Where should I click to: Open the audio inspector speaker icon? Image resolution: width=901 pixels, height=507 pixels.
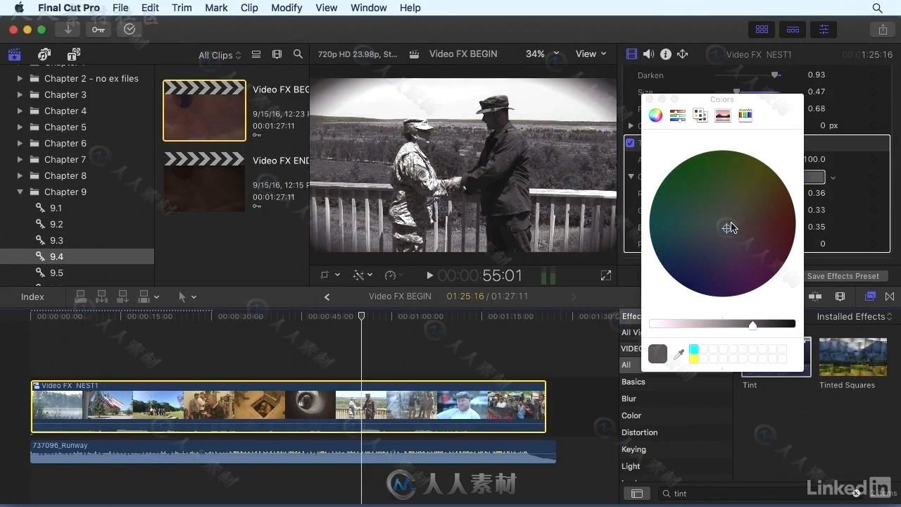coord(648,54)
